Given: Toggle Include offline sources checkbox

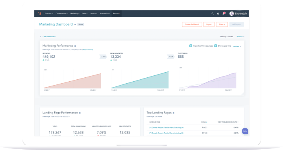Looking at the screenshot, I should click(x=191, y=46).
